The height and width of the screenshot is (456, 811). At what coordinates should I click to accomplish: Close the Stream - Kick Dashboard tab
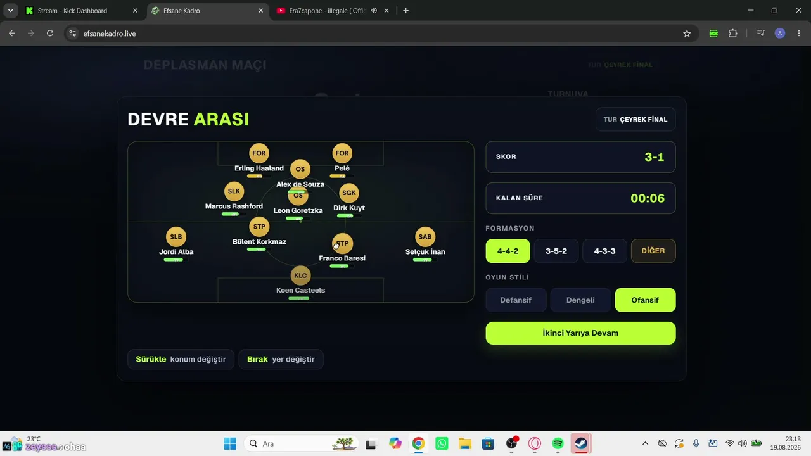click(135, 11)
